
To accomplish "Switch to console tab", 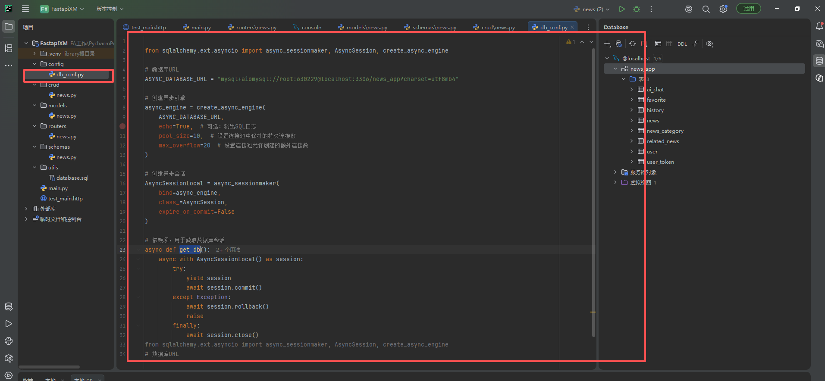I will click(307, 27).
